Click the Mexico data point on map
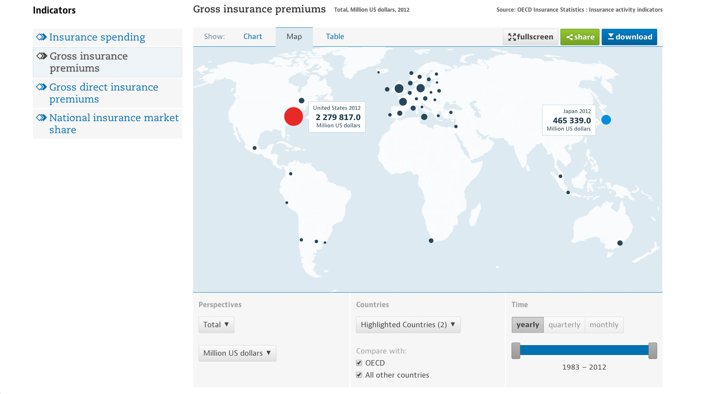The height and width of the screenshot is (394, 701). point(255,148)
